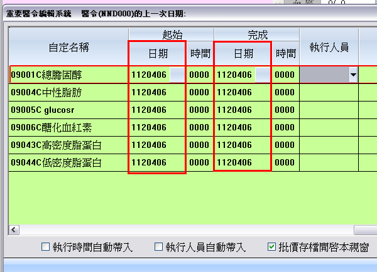Open date picker button in first start date cell
This screenshot has width=377, height=272.
click(178, 75)
